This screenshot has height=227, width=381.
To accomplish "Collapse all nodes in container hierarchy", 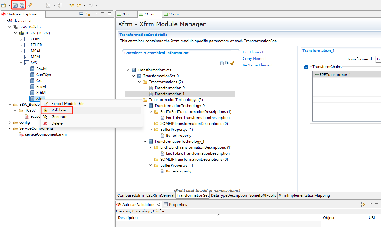I will point(222,63).
